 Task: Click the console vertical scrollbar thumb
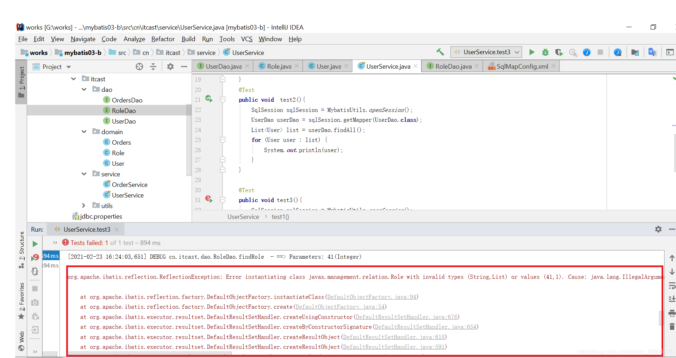661,318
